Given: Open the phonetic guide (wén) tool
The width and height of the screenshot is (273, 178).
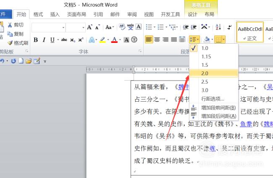Looking at the screenshot, I should pyautogui.click(x=130, y=27).
